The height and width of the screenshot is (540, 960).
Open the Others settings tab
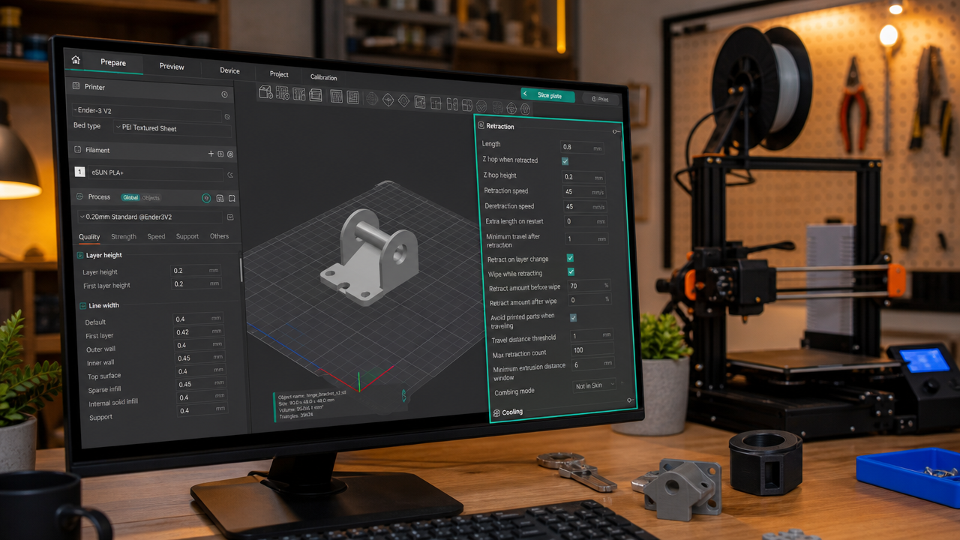coord(219,236)
